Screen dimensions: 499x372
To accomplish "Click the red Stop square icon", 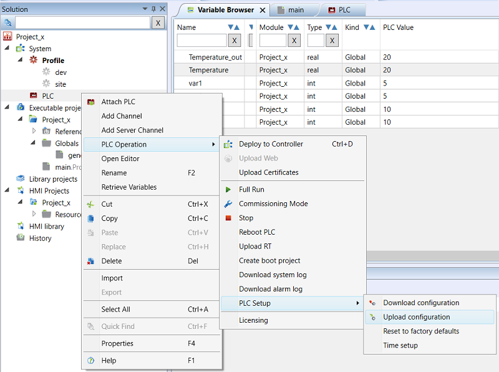I will 228,218.
